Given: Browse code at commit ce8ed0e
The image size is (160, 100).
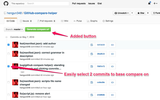Looking at the screenshot, I should [x=112, y=82].
